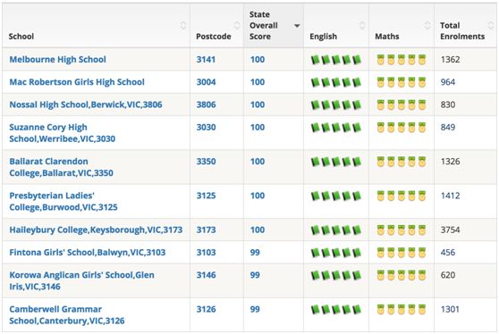Click Korowa Anglican English book icons
Viewport: 499px width, 334px height.
[x=336, y=275]
